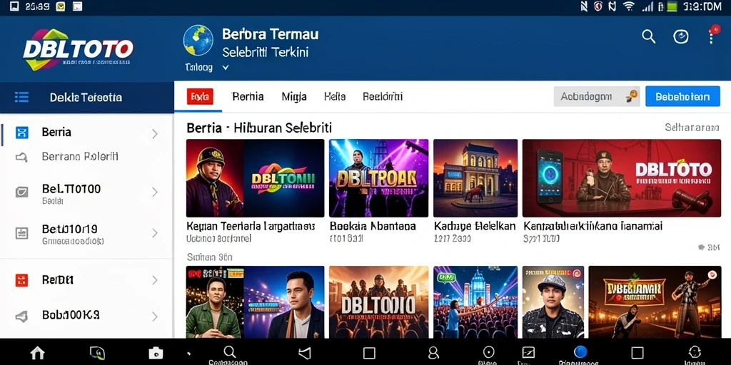The height and width of the screenshot is (365, 731).
Task: Tap the search icon in bottom bar
Action: (230, 351)
